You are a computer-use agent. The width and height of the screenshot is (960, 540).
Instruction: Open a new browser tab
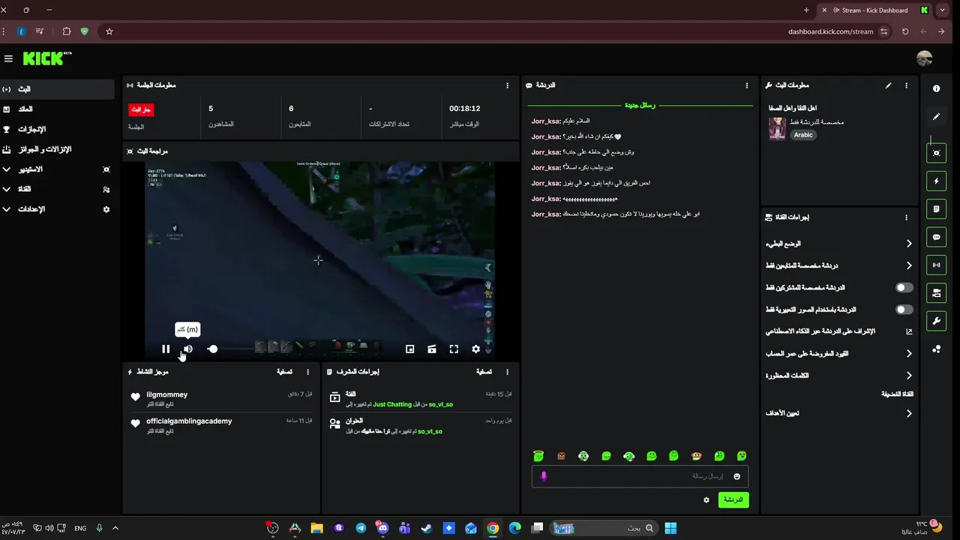[806, 10]
